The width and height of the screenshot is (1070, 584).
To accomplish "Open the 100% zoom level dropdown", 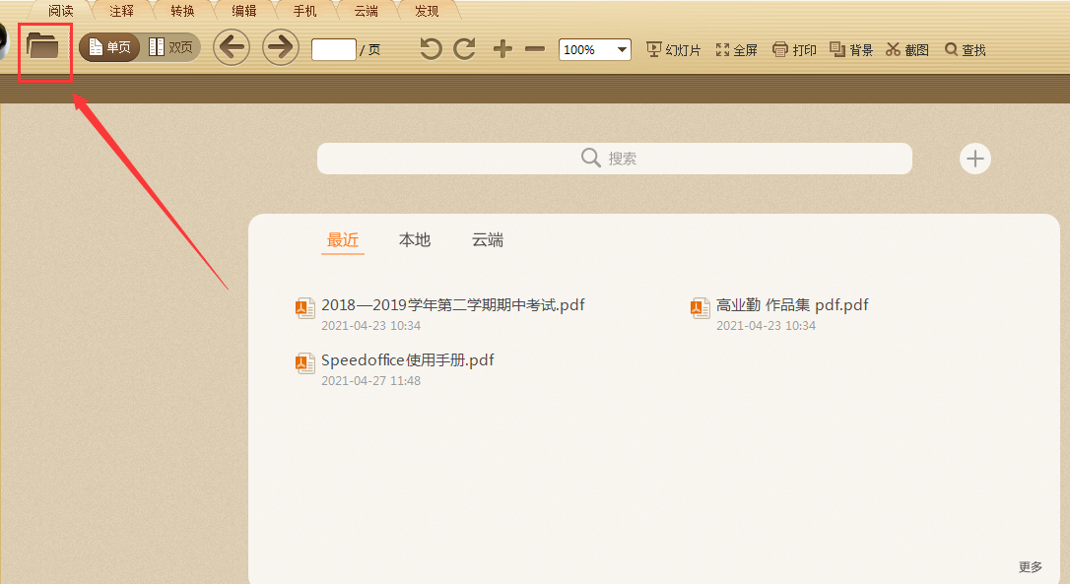I will tap(594, 48).
